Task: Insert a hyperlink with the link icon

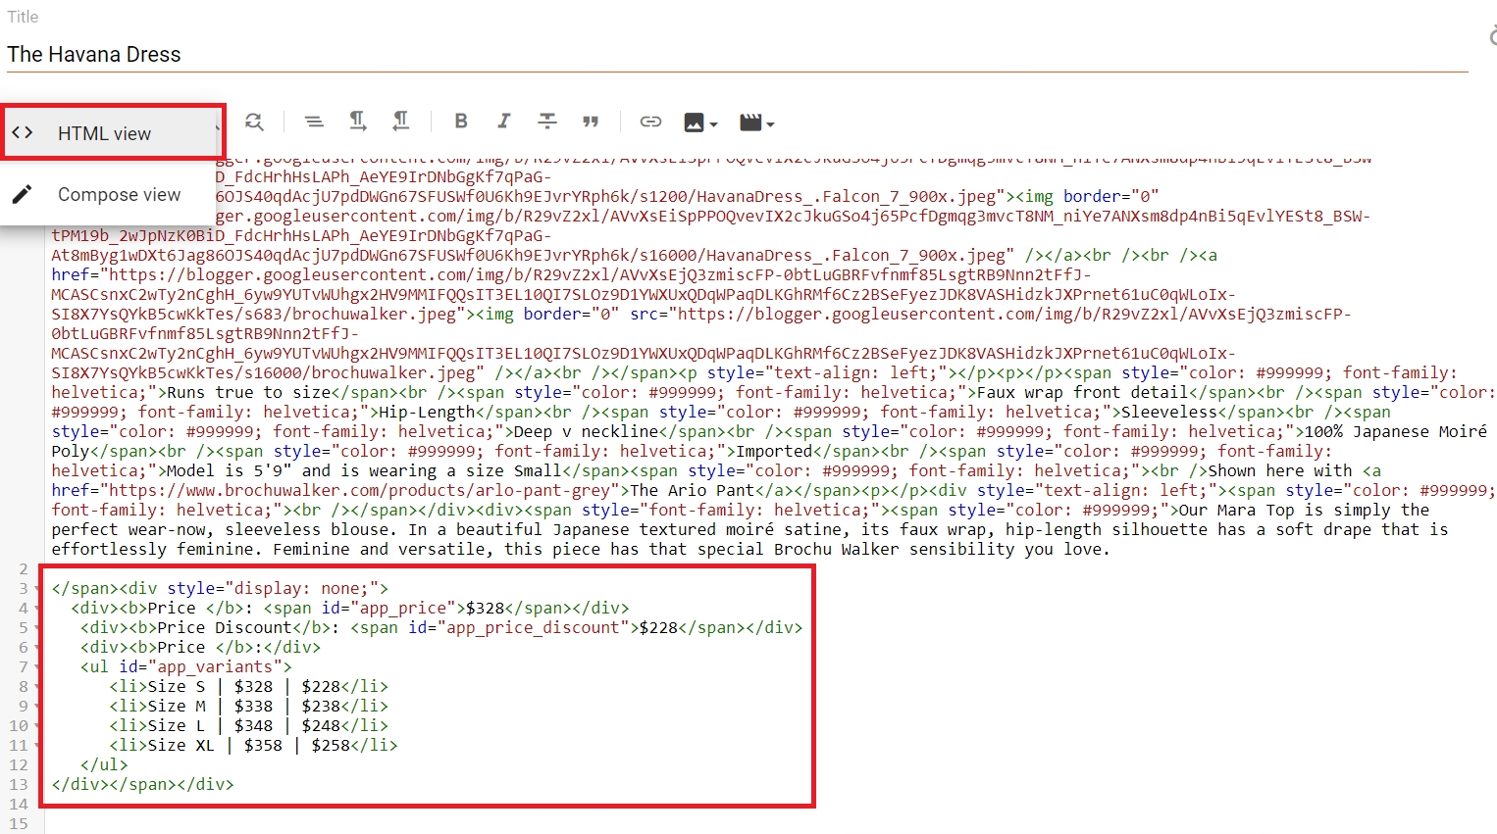Action: (x=650, y=122)
